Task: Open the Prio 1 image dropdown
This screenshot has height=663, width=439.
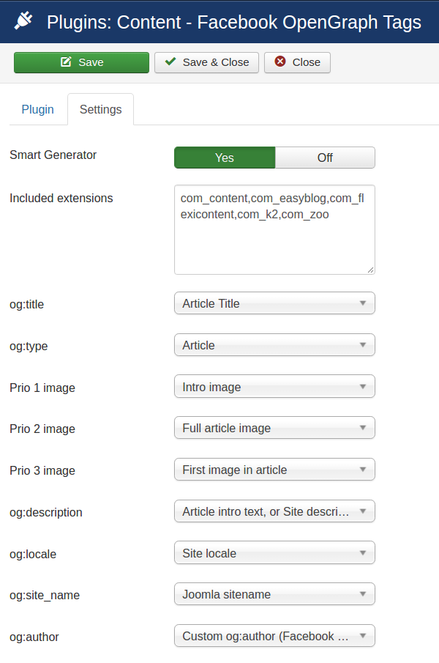Action: (x=274, y=387)
